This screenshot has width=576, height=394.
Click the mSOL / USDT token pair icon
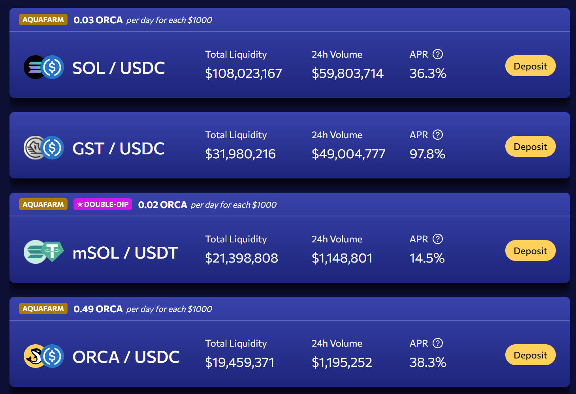tap(44, 251)
